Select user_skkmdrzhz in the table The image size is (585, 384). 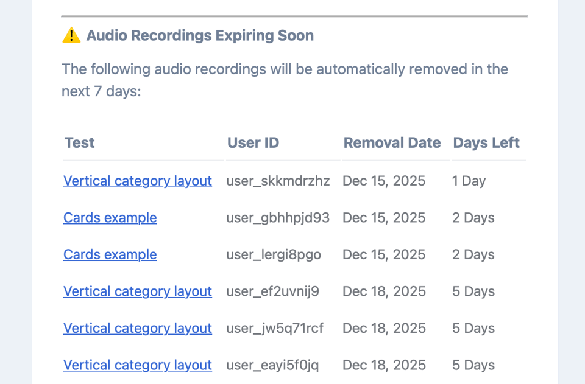278,181
